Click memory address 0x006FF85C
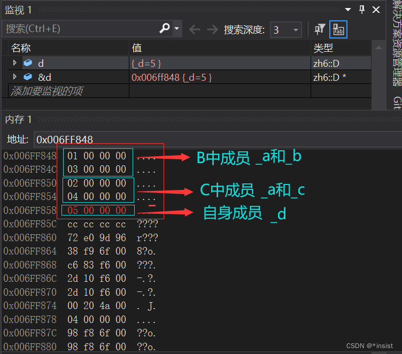 click(x=30, y=224)
